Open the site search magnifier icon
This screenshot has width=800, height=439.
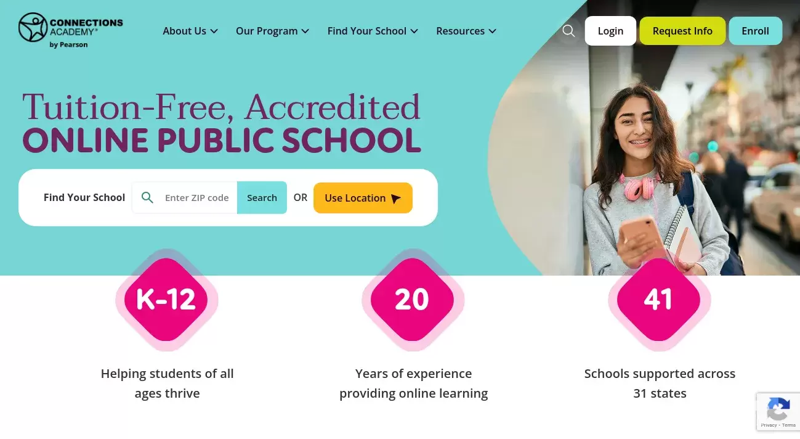click(568, 31)
